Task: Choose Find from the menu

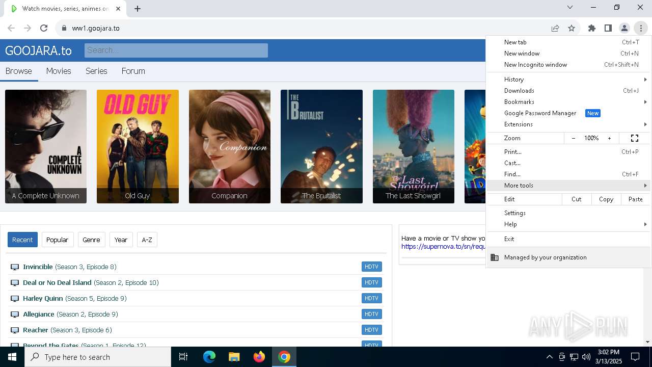Action: pos(569,174)
